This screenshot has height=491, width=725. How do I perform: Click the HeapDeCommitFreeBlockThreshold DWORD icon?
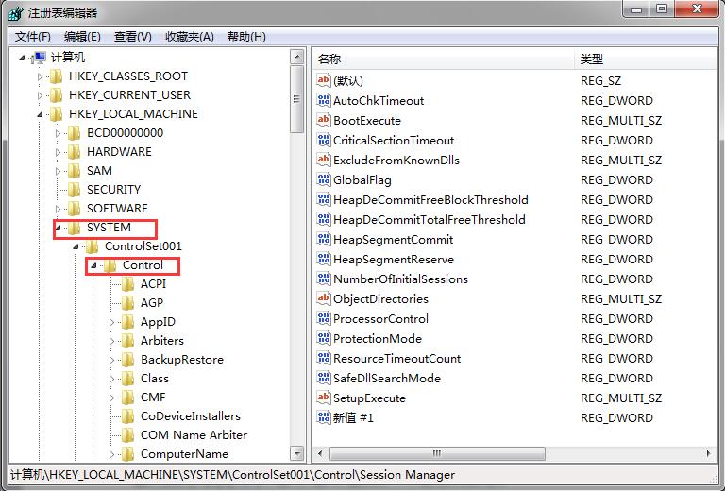(x=324, y=200)
